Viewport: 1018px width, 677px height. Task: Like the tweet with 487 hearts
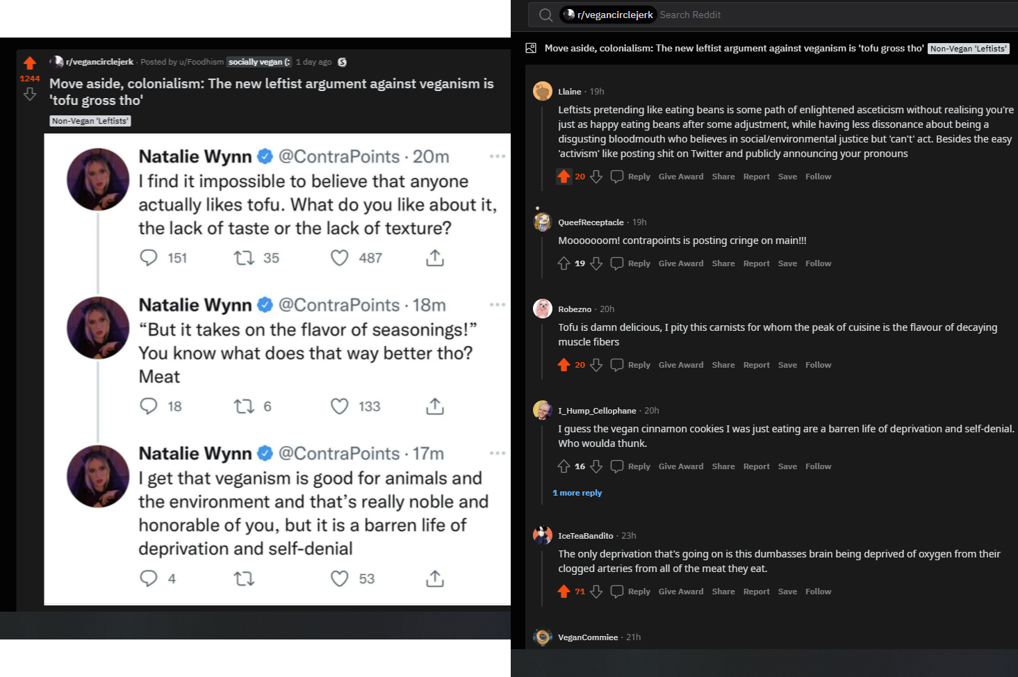339,258
